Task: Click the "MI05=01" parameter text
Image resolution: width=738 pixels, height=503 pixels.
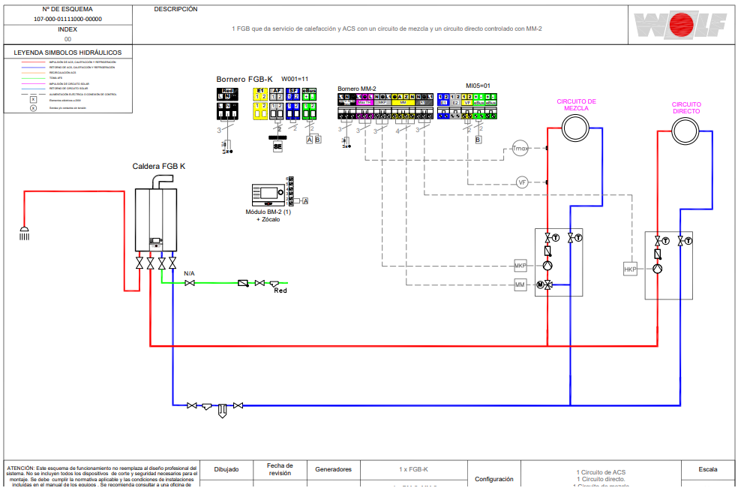Action: tap(478, 86)
